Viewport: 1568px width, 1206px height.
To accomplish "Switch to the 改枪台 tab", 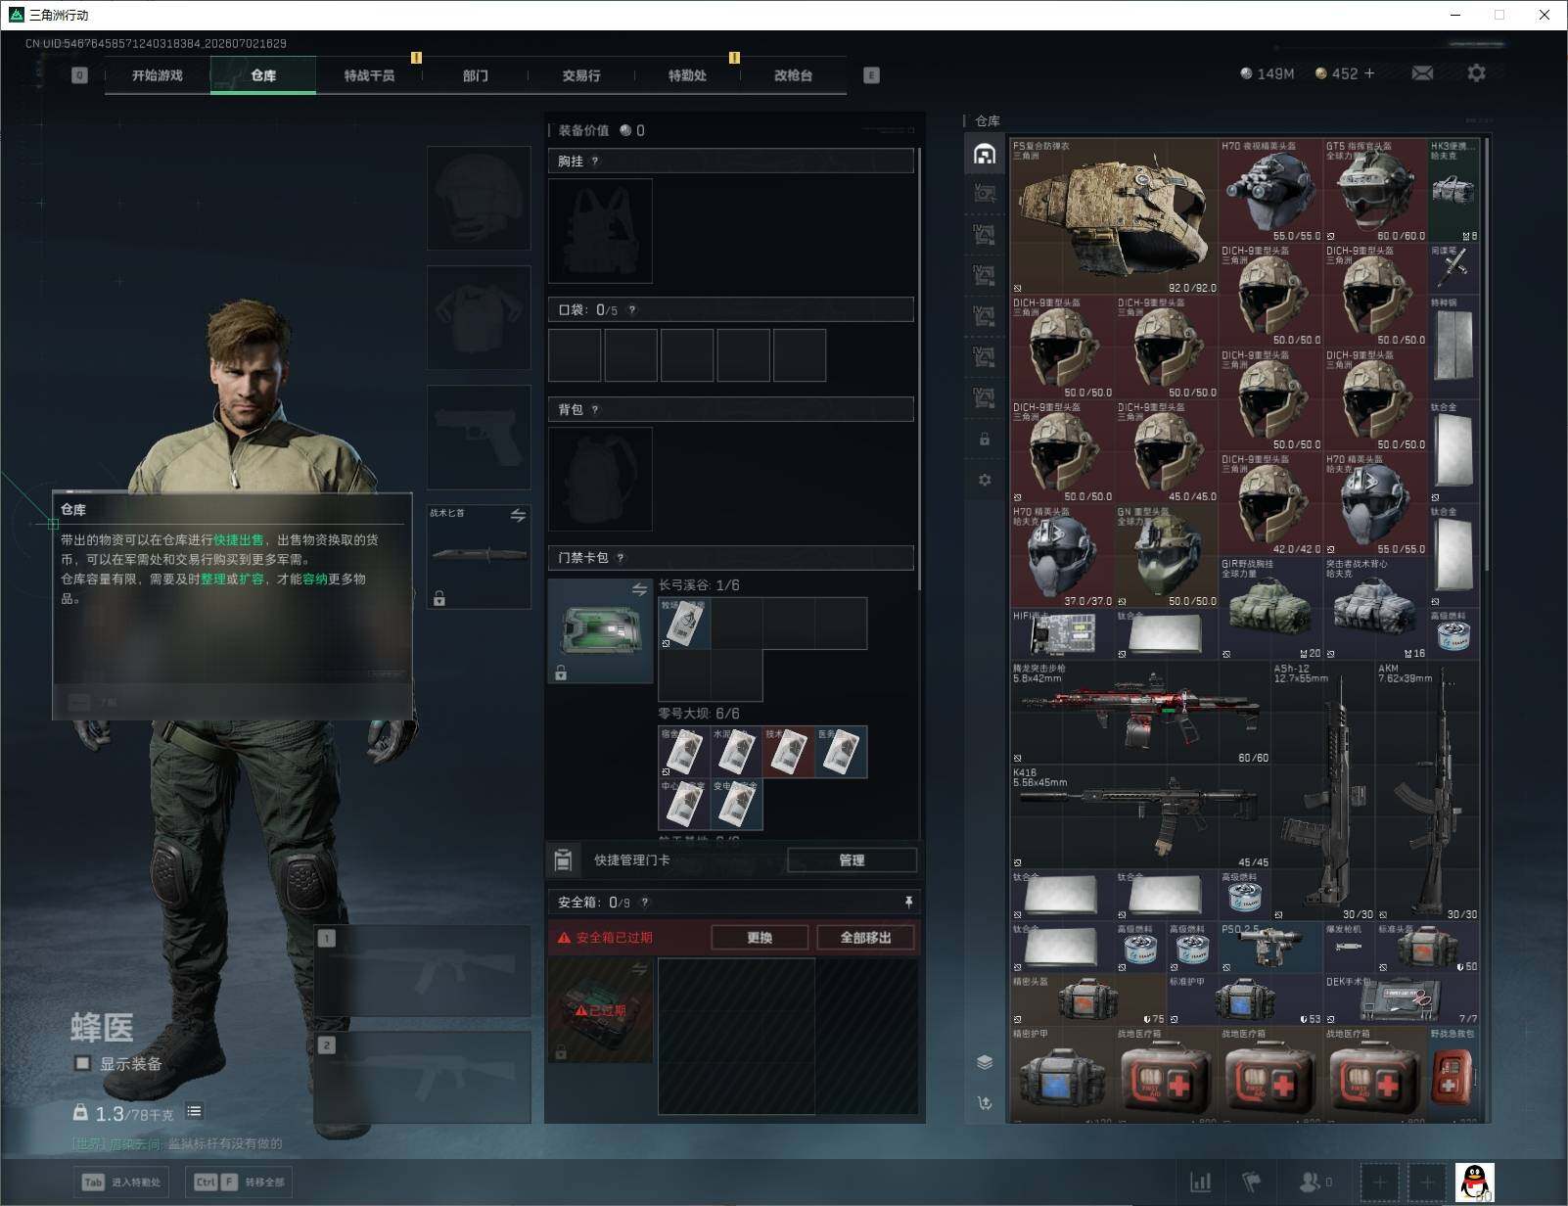I will coord(793,75).
